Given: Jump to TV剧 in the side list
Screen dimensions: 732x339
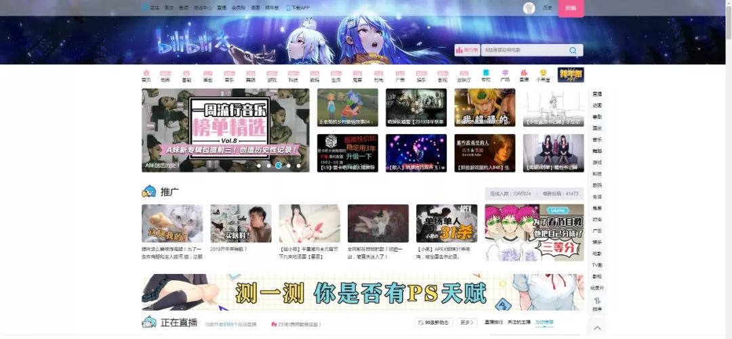Looking at the screenshot, I should 597,265.
